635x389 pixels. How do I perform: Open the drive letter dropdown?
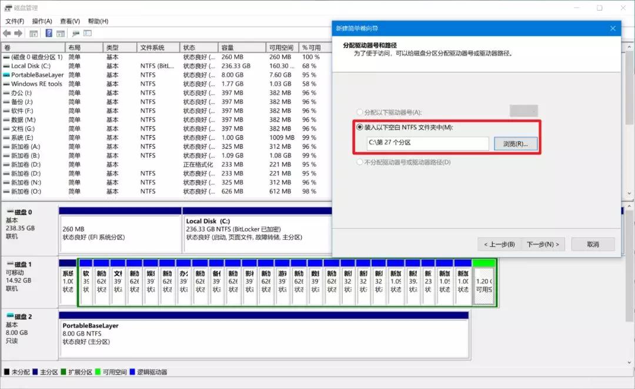[x=523, y=111]
